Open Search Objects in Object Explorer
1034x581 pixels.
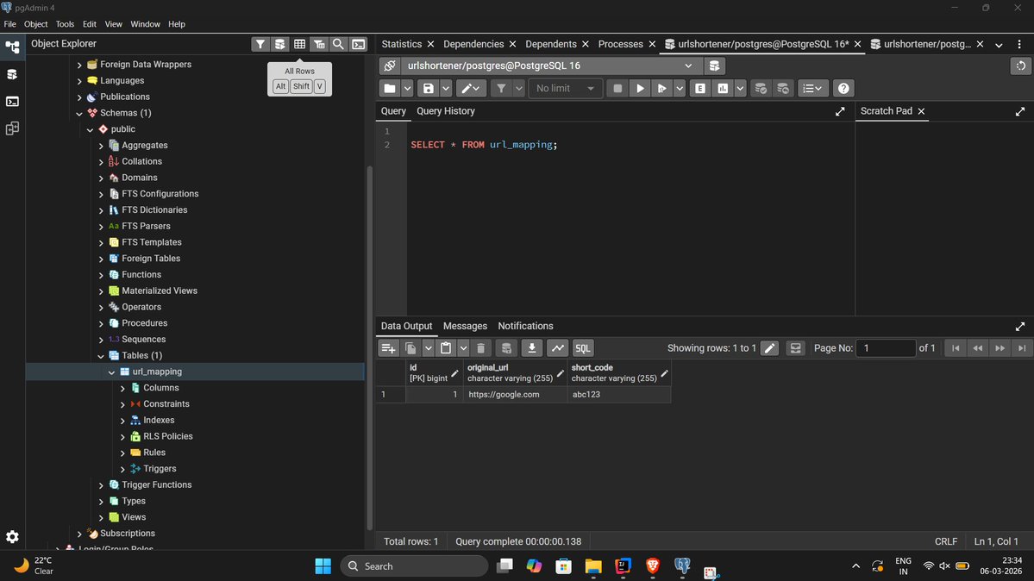point(338,44)
